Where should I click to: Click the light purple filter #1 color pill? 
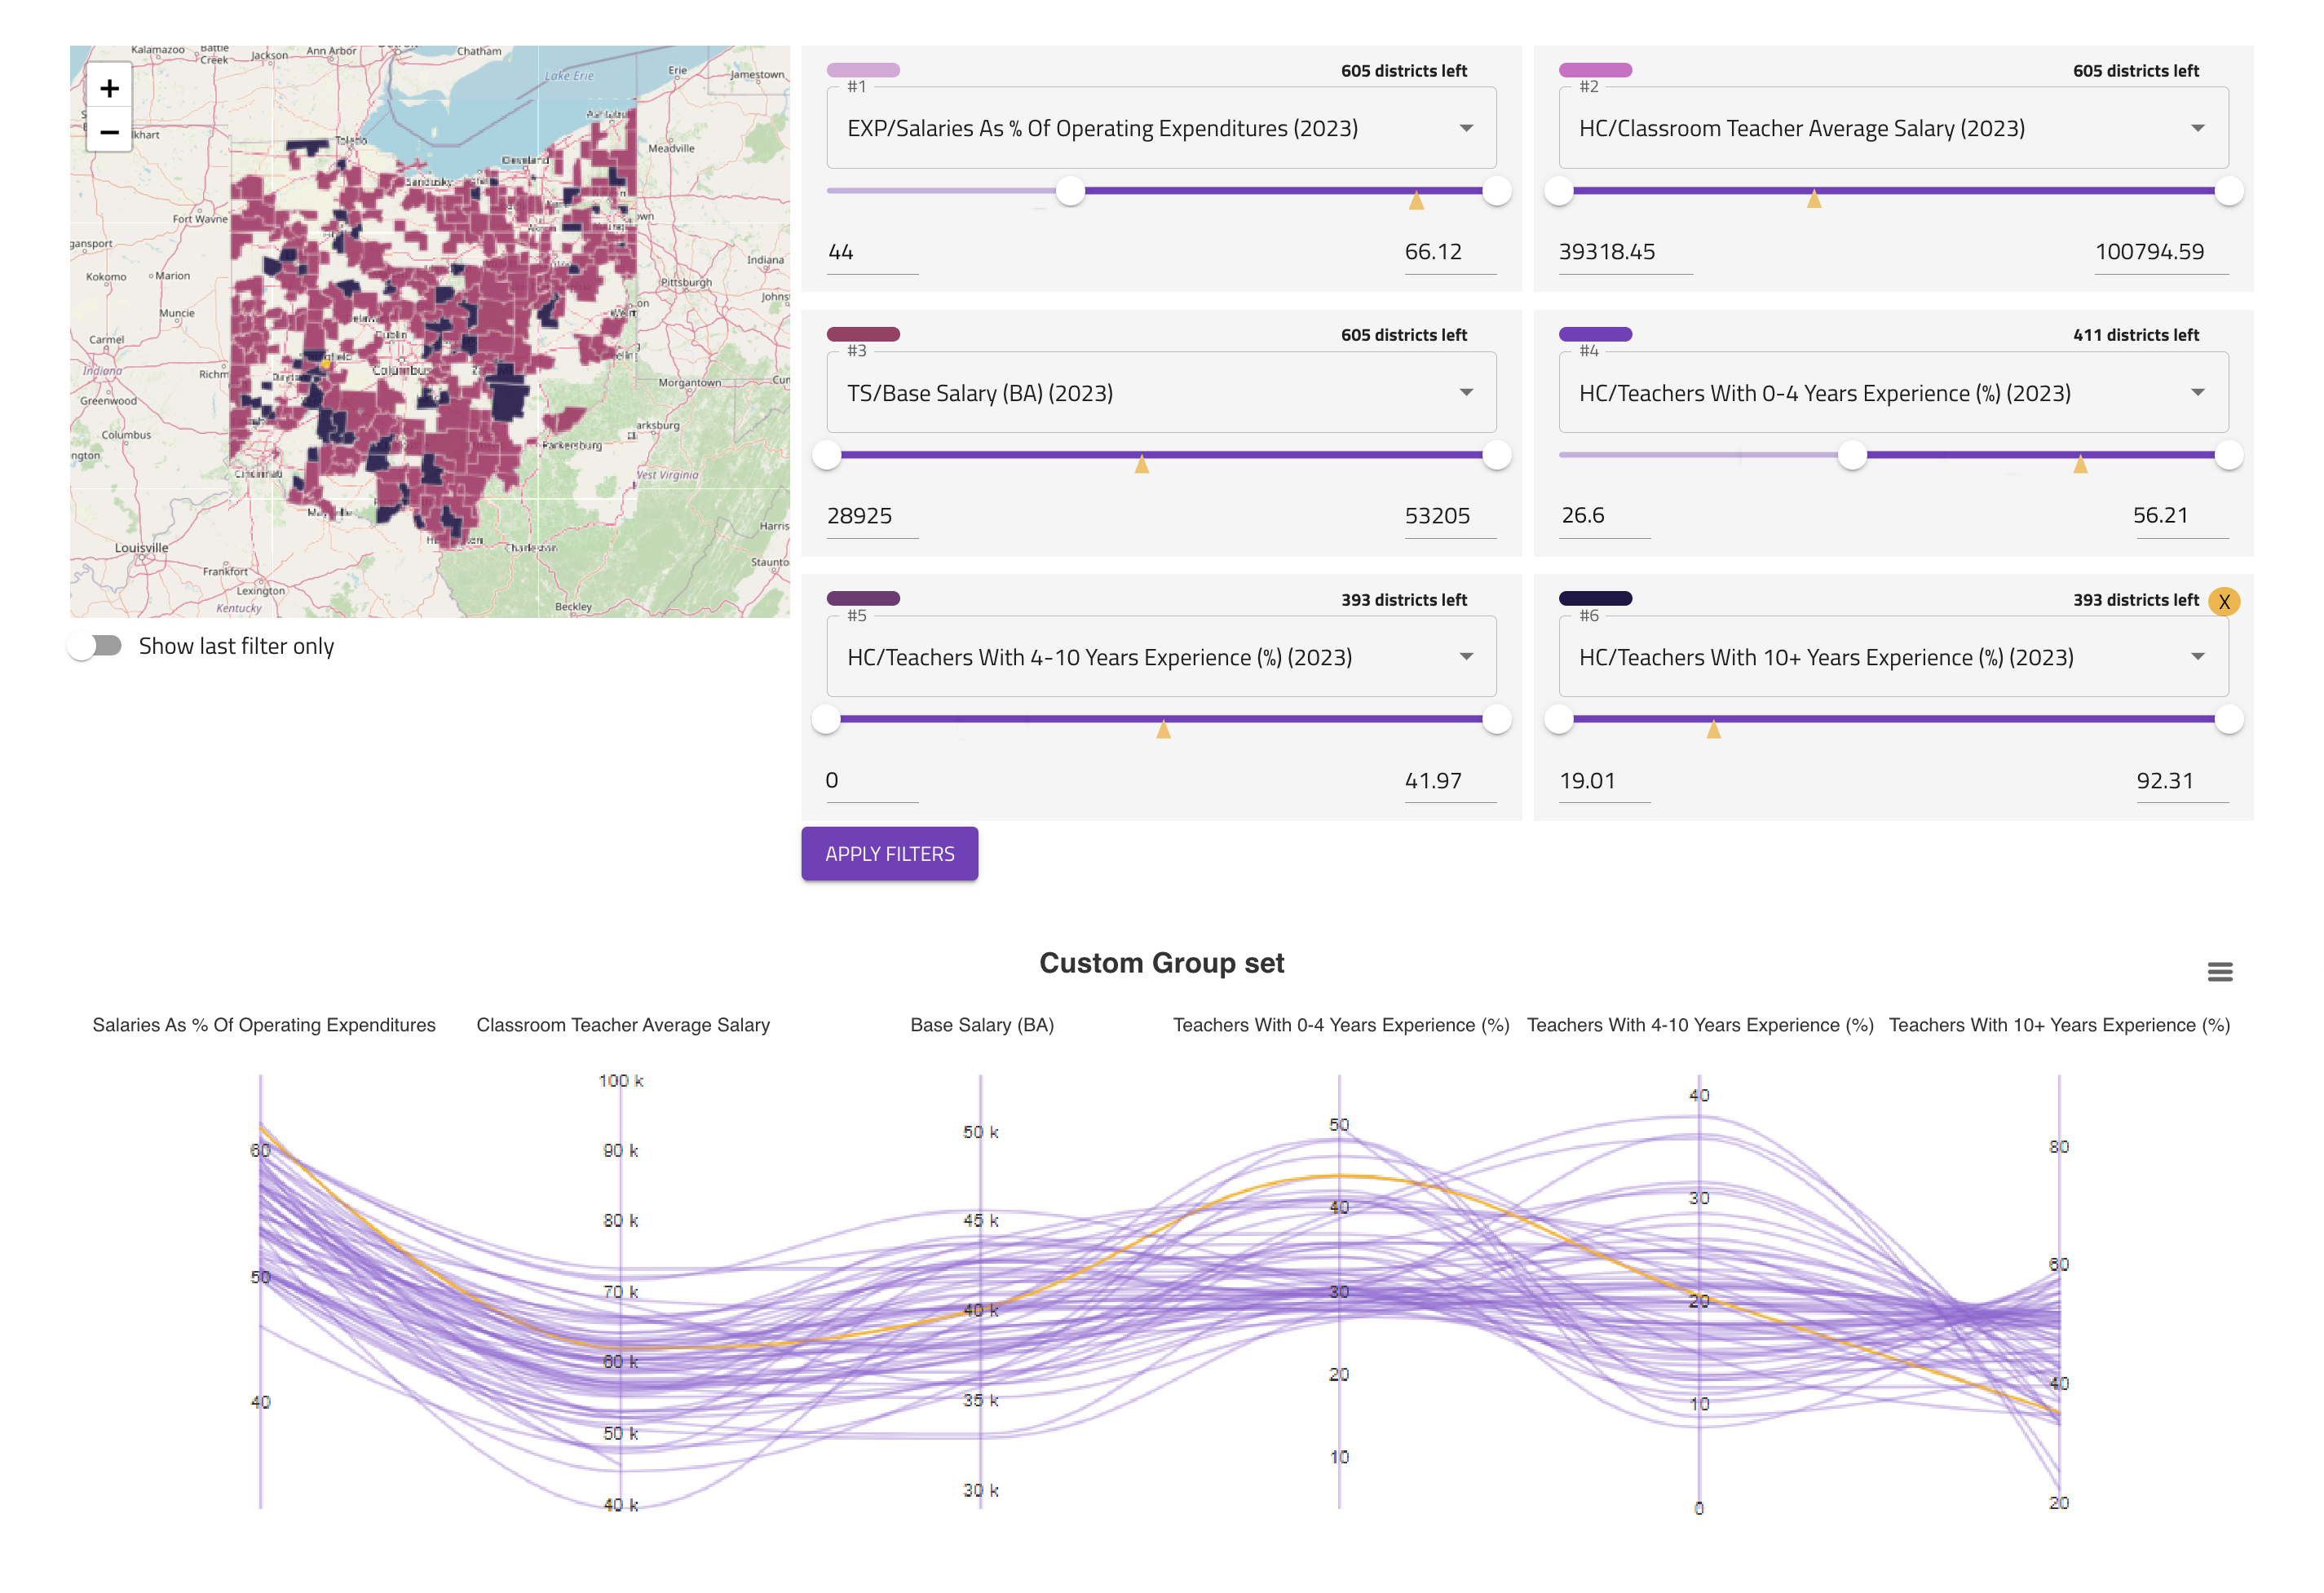863,70
